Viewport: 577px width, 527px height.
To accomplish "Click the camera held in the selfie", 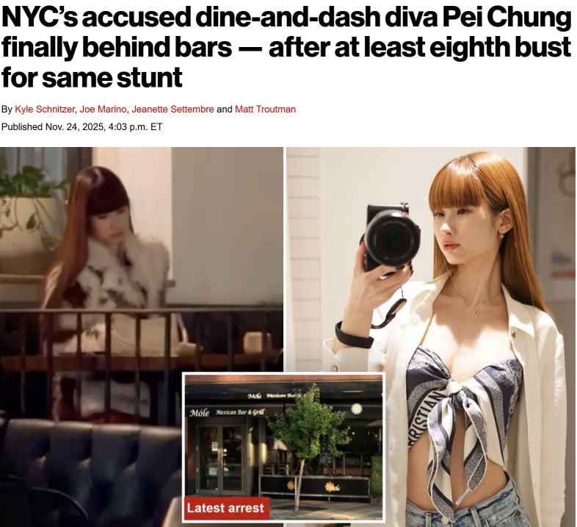I will pos(392,237).
